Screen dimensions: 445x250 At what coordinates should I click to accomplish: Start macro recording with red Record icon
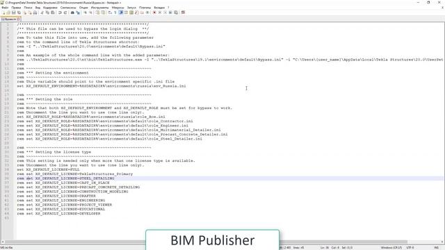coord(154,12)
